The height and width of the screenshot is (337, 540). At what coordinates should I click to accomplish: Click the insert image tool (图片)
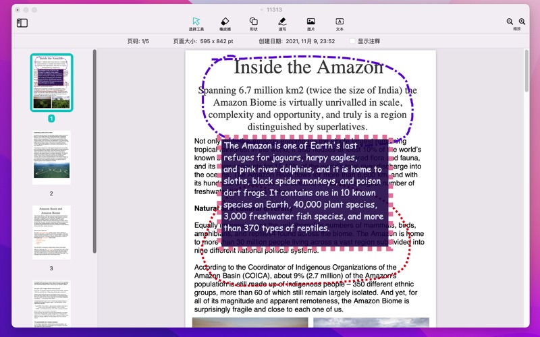(311, 24)
